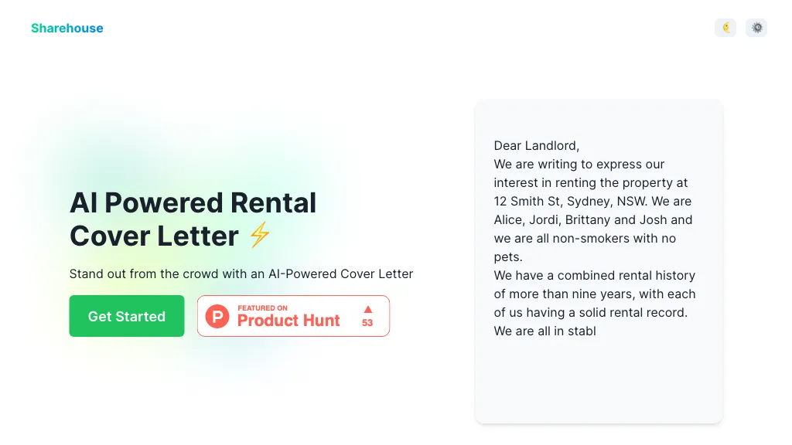Click the Product Hunt circular P logo
This screenshot has width=792, height=445.
[217, 316]
